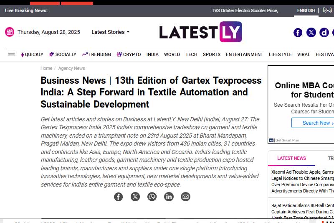Open Xiaomi Ad Trouble news story
This screenshot has height=223, width=334.
(302, 182)
